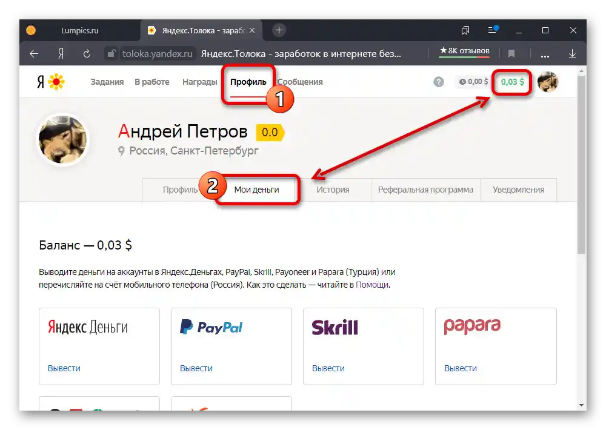Open a new tab with the plus button
Viewport: 606px width, 430px height.
tap(279, 30)
